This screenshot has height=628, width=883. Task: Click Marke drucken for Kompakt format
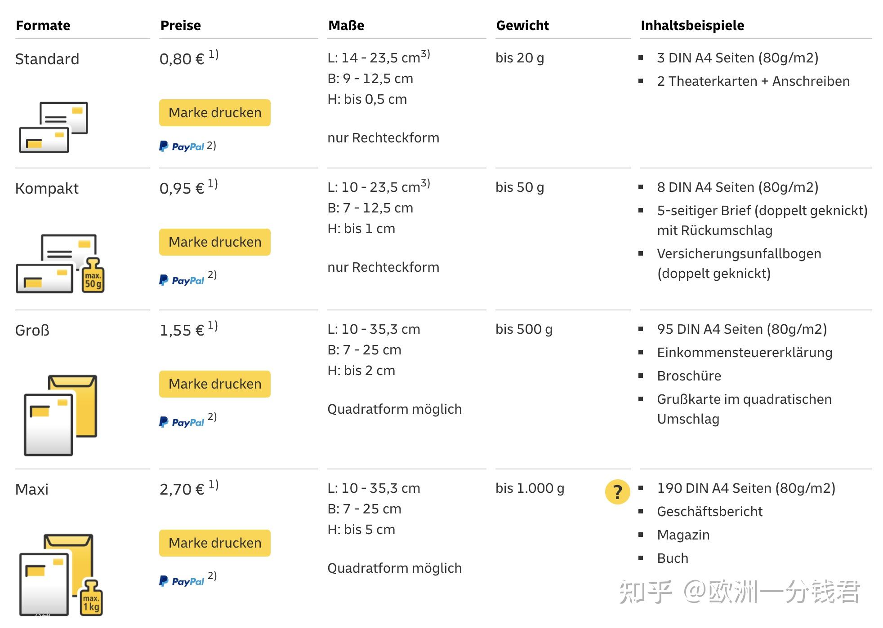tap(214, 242)
